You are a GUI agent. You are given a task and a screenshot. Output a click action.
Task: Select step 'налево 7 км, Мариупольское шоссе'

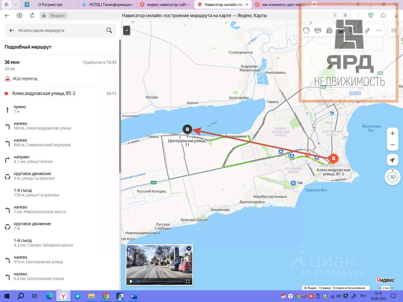(60, 209)
